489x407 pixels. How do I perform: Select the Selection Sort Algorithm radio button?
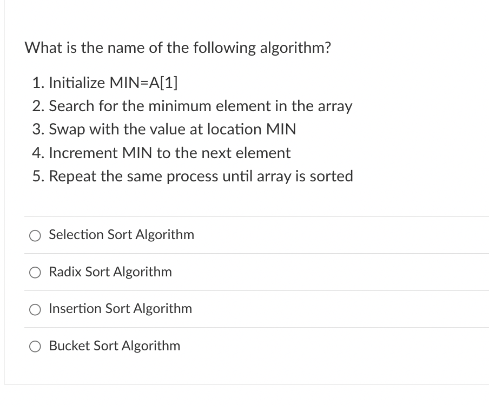coord(35,235)
